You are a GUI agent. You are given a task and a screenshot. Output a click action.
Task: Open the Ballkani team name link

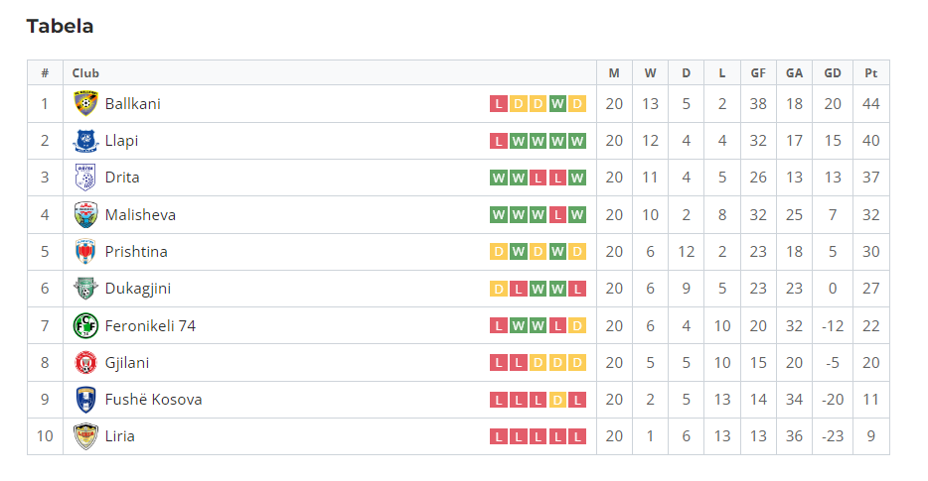(132, 103)
